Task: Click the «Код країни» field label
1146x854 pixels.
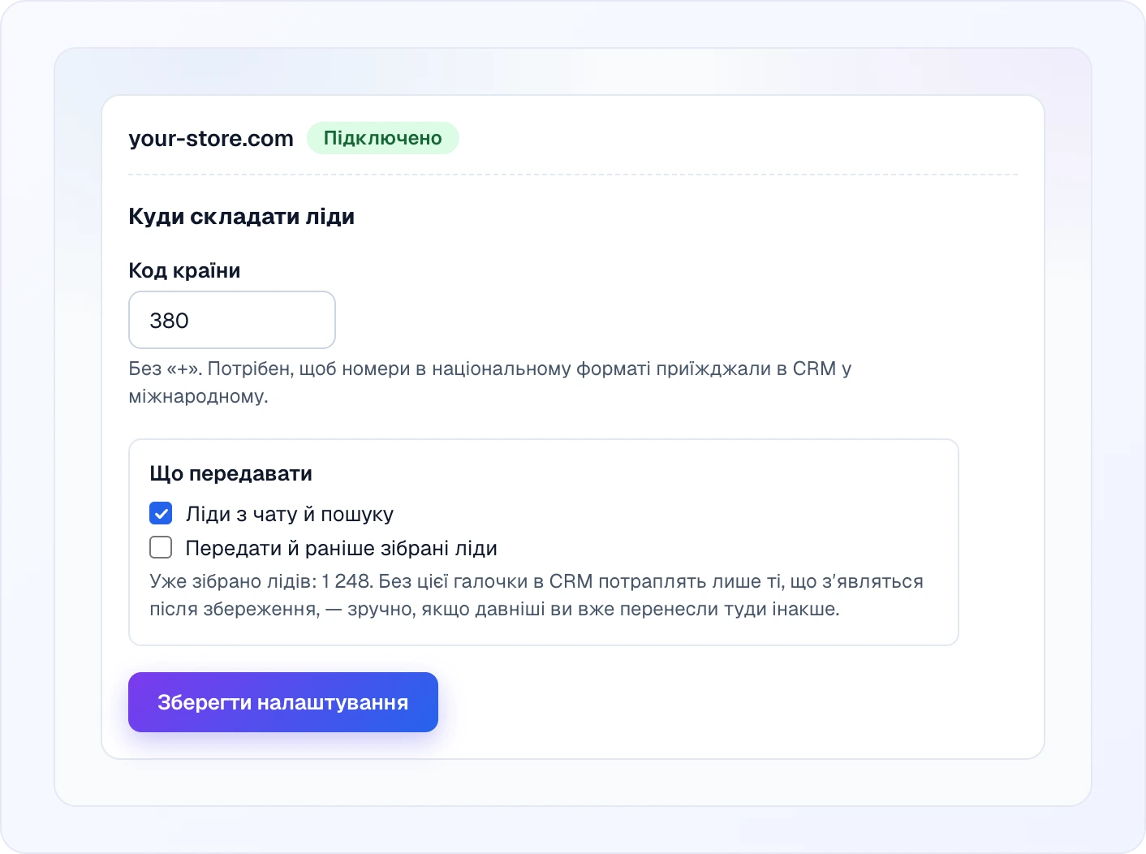Action: coord(184,270)
